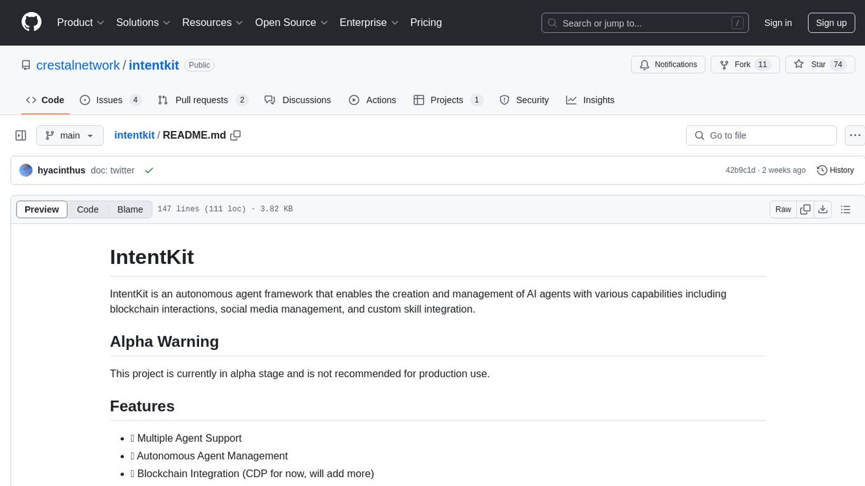Show the commit check status checkmark

149,170
